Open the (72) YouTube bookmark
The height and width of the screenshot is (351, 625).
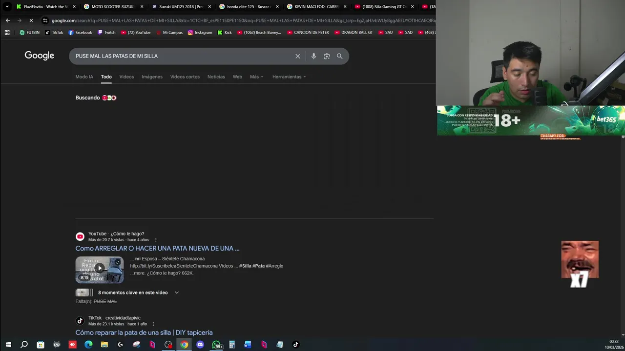[x=135, y=32]
